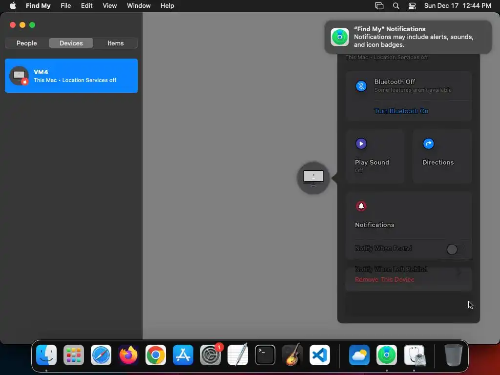Open Trash from the Dock

pyautogui.click(x=454, y=355)
